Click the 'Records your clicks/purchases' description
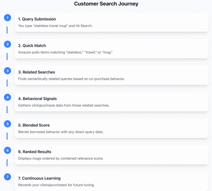212x191 pixels. pyautogui.click(x=57, y=185)
